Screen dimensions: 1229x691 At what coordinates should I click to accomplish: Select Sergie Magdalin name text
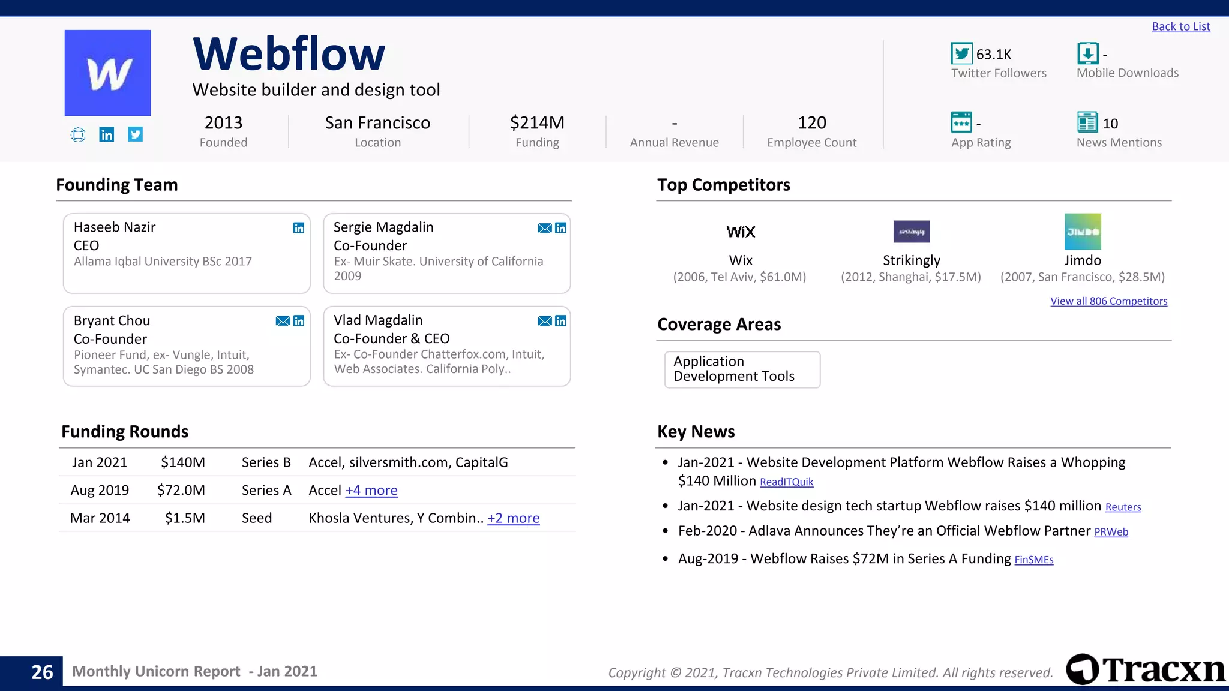point(383,227)
